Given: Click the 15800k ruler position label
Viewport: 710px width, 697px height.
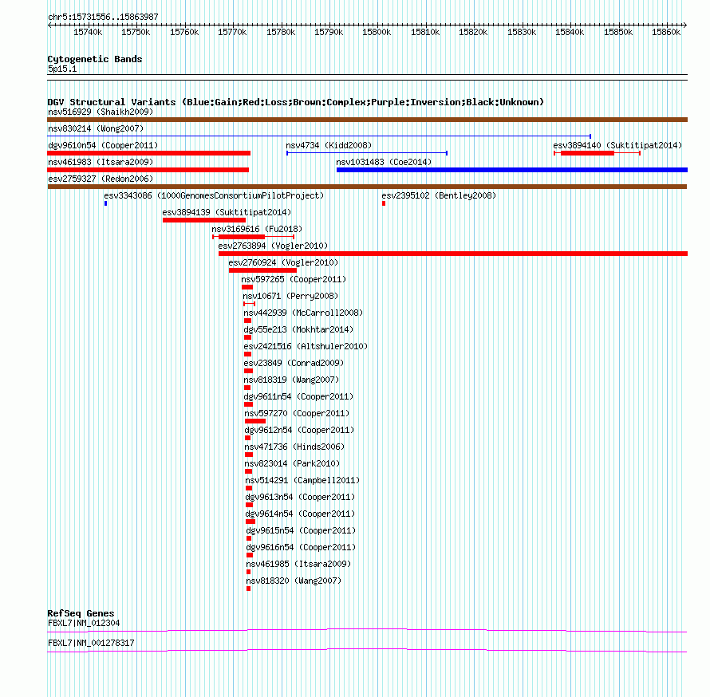Looking at the screenshot, I should (377, 32).
